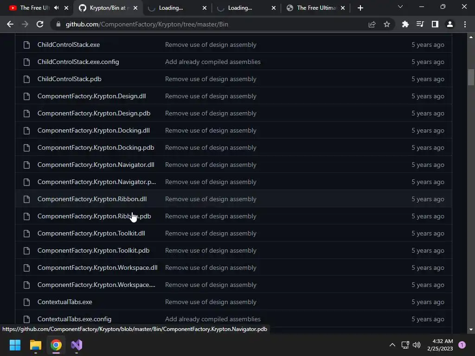Open commit message in Toolkit.dll row
Image resolution: width=475 pixels, height=356 pixels.
point(211,234)
